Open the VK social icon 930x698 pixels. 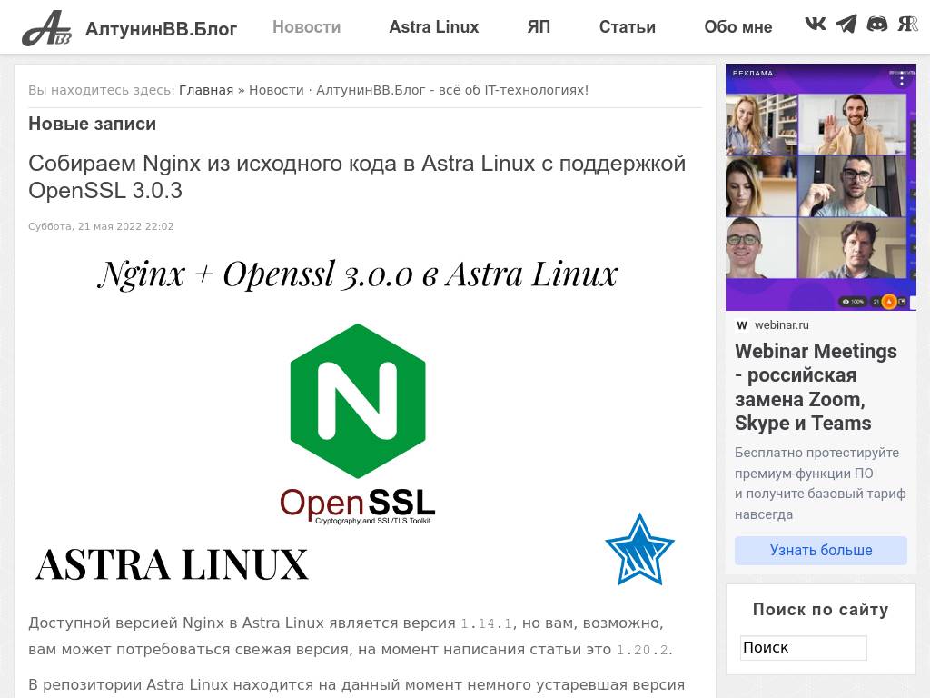pos(815,24)
